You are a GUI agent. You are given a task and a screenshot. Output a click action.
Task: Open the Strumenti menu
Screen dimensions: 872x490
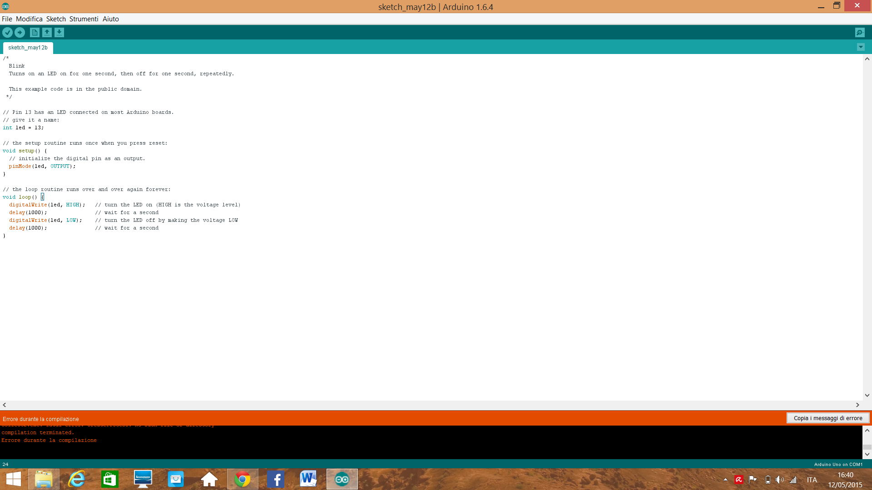pos(84,19)
